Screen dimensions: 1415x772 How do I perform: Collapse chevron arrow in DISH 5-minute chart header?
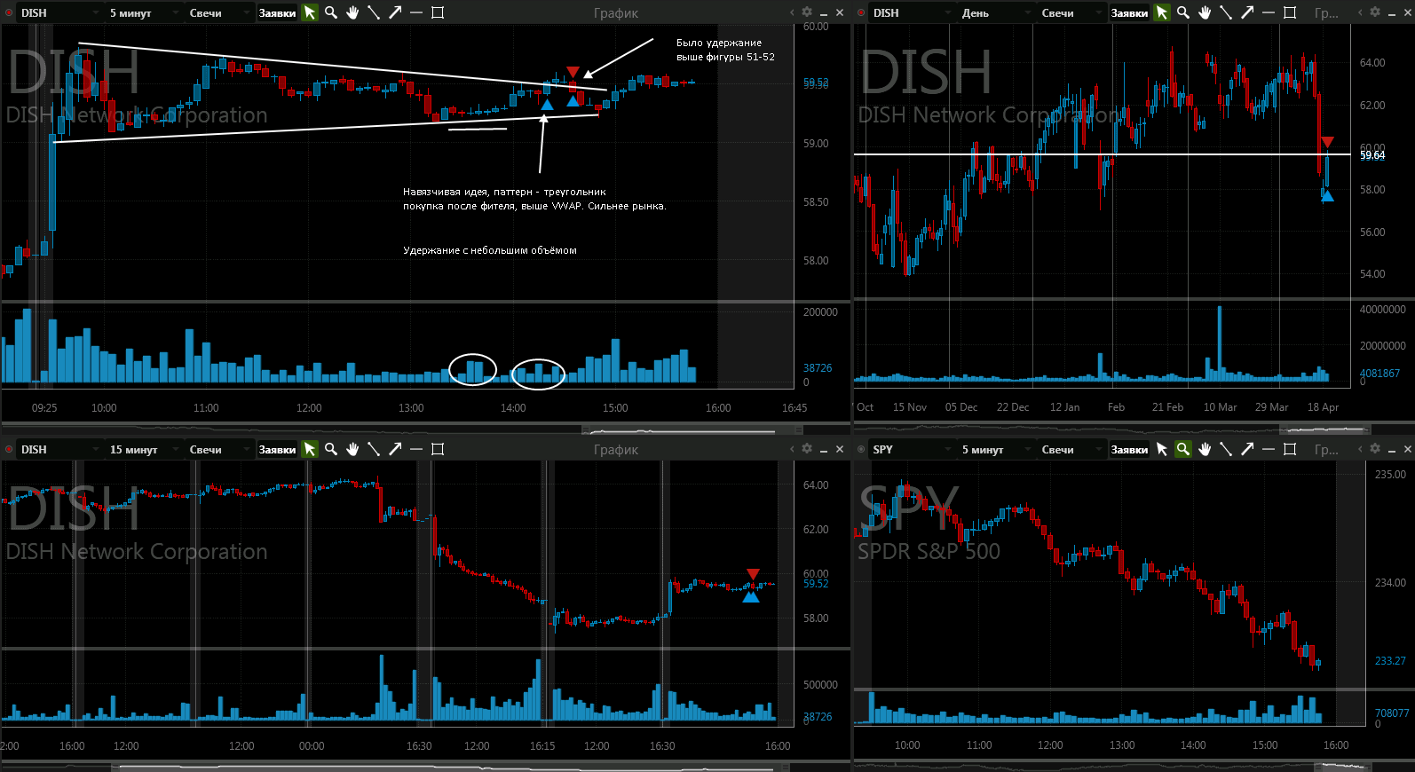(792, 12)
